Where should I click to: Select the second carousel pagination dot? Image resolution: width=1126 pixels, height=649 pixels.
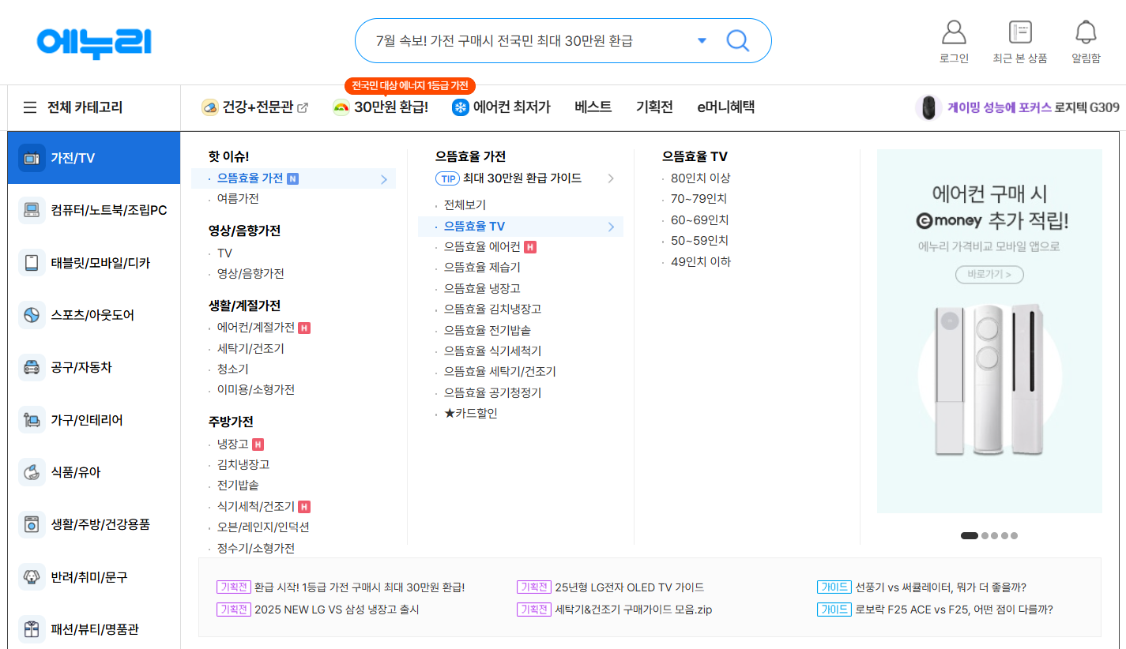coord(984,535)
